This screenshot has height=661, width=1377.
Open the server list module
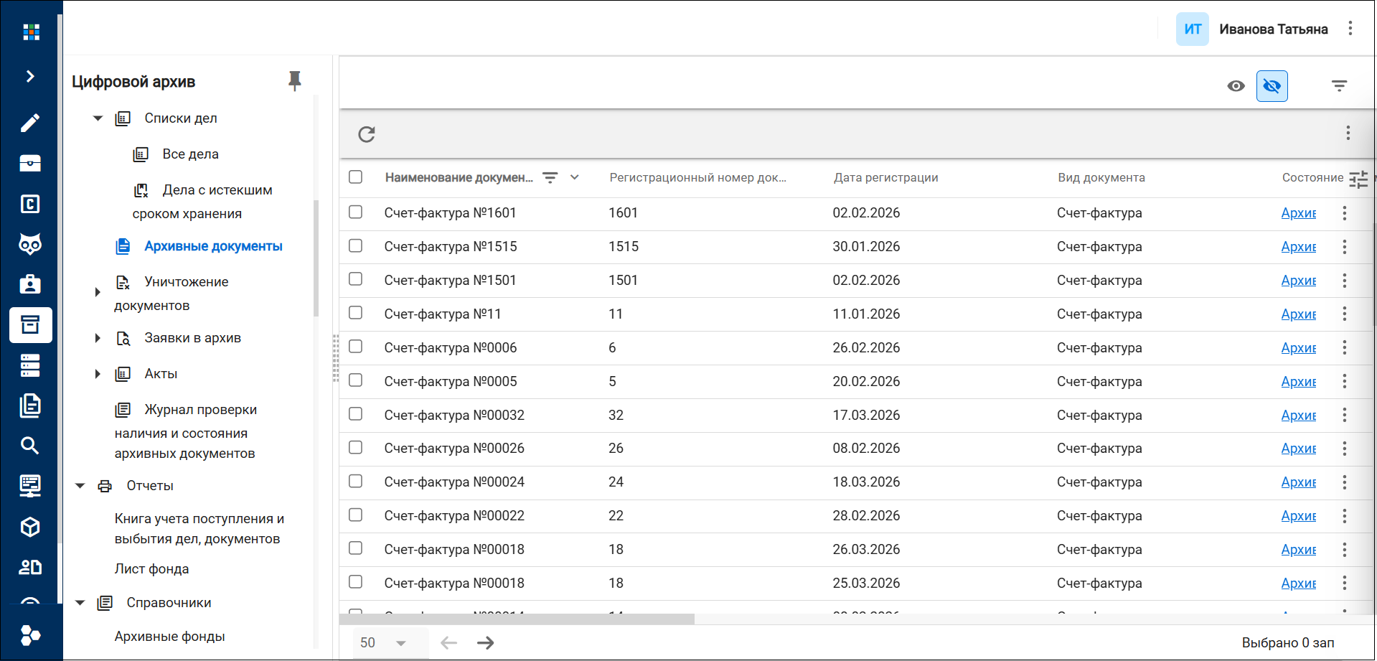coord(30,365)
